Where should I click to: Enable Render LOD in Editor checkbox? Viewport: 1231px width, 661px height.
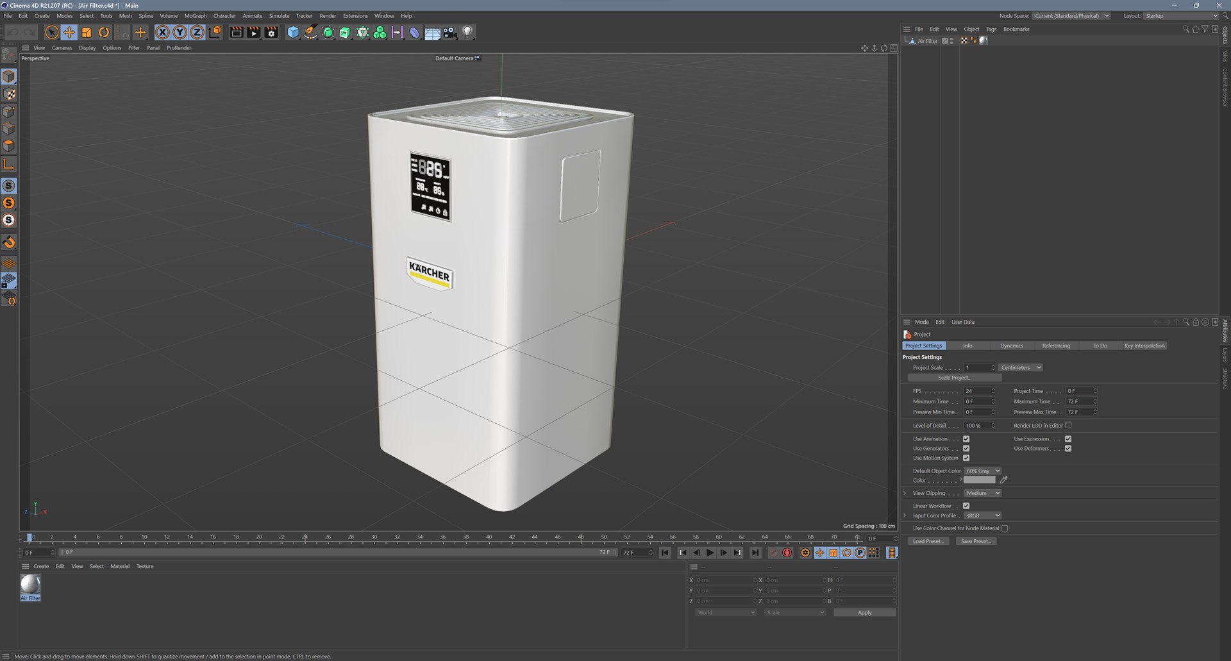click(1068, 425)
